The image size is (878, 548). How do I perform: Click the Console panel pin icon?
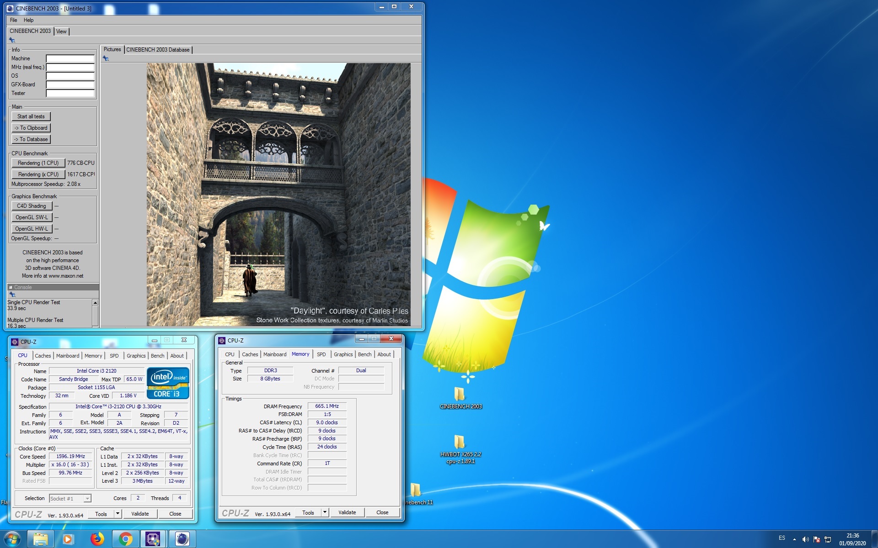[x=12, y=295]
